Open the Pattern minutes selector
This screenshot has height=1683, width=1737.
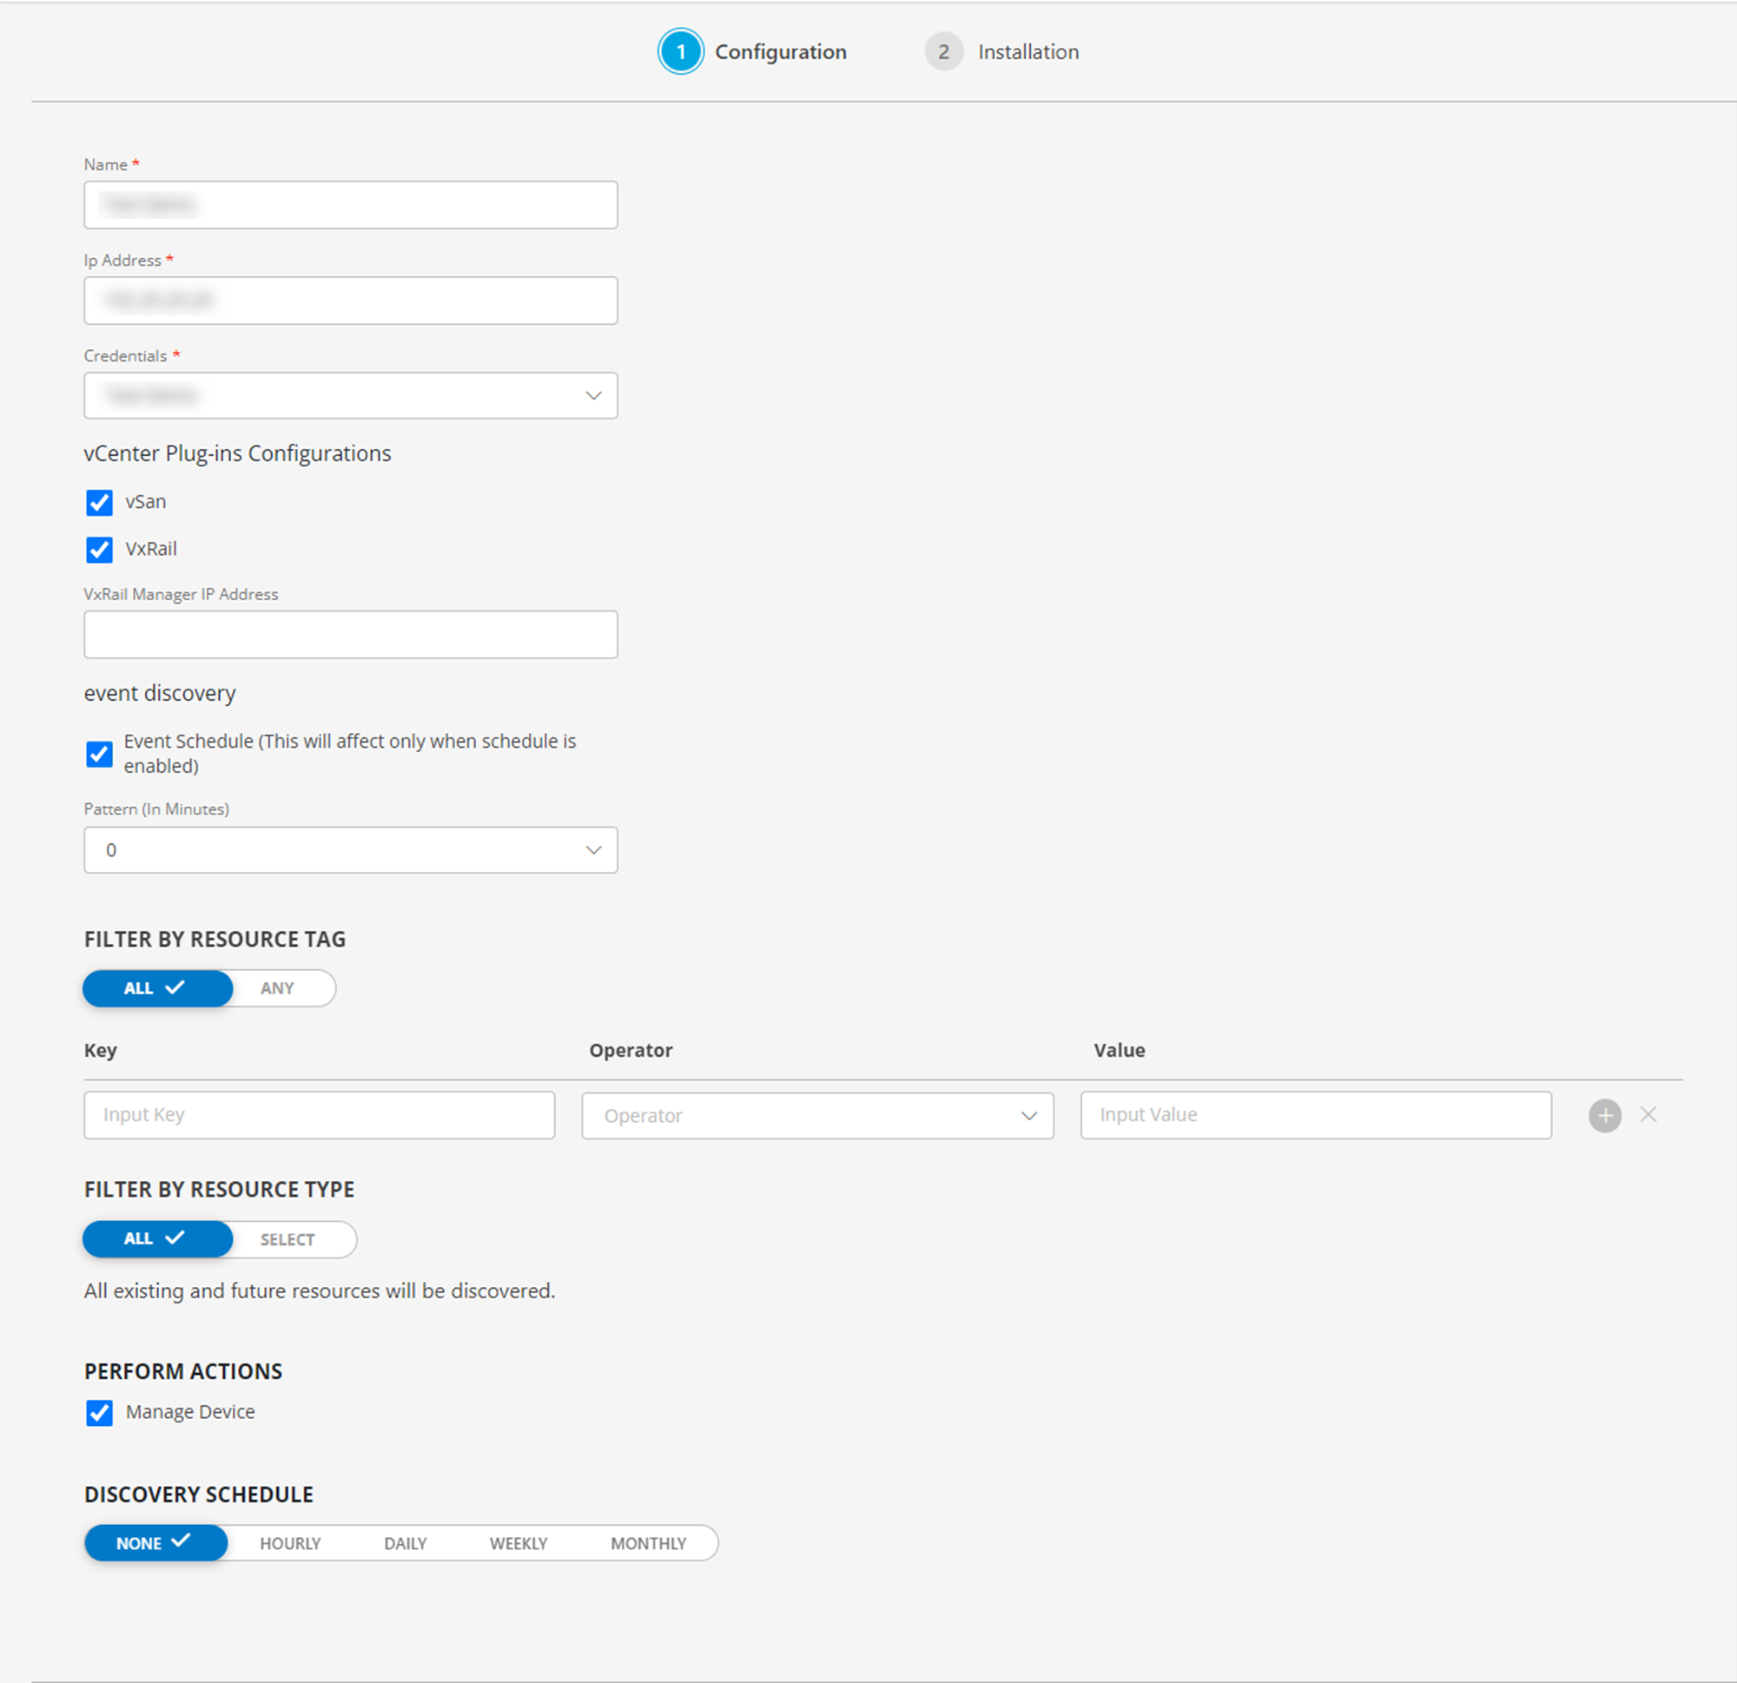(x=350, y=849)
